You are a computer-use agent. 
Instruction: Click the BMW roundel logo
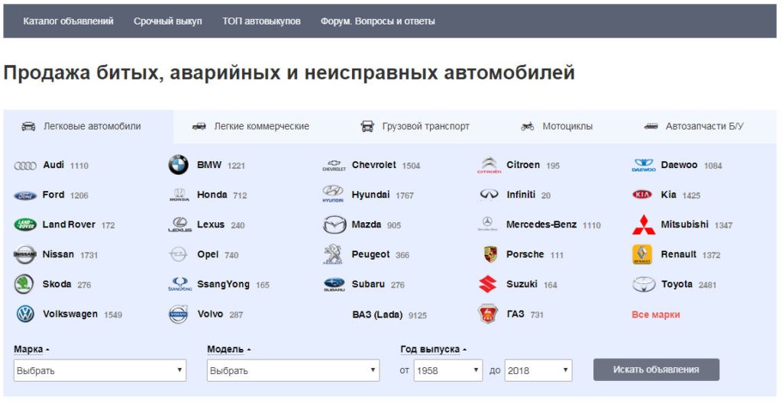pyautogui.click(x=179, y=165)
